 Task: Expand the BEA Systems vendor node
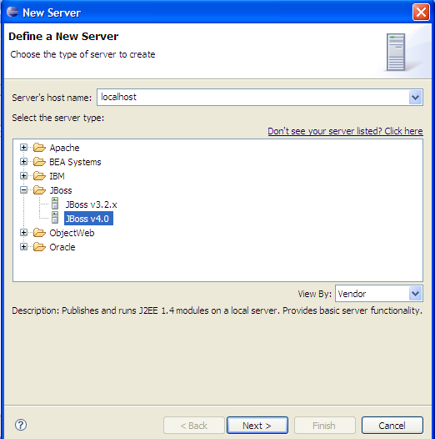[x=24, y=162]
